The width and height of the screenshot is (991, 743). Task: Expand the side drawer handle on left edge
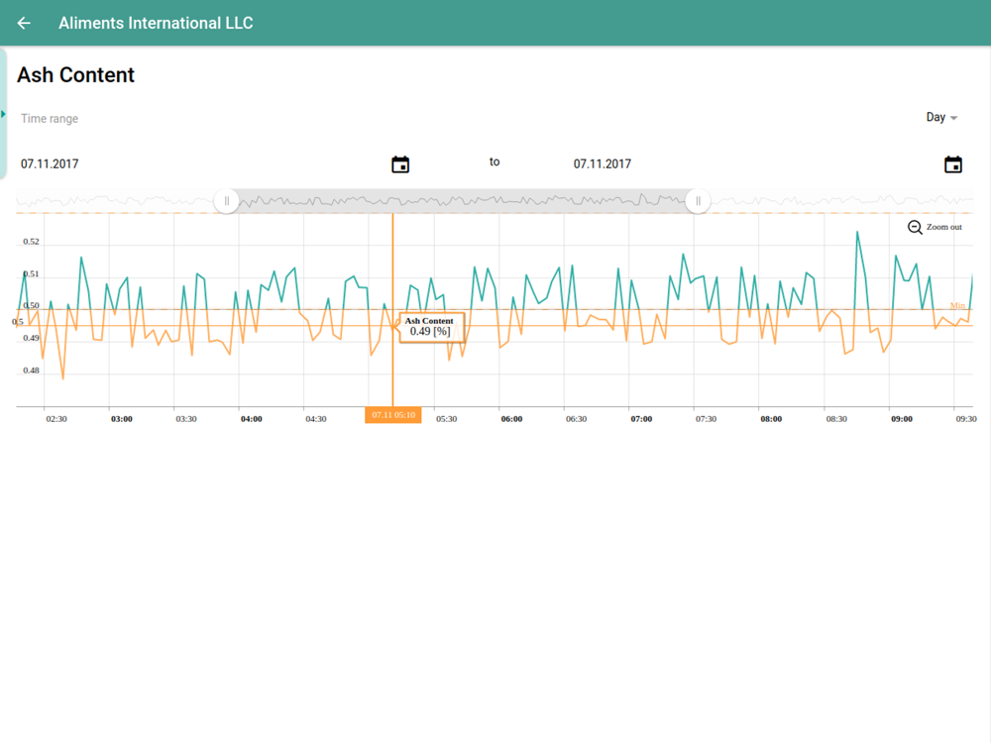[x=4, y=114]
